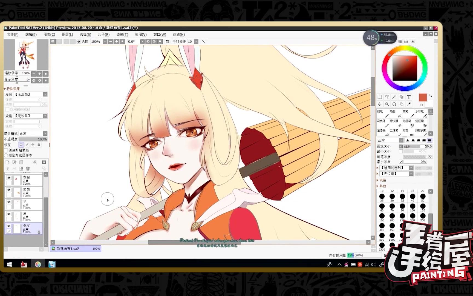Open the 图像(C) menu
473x296 pixels.
click(49, 35)
